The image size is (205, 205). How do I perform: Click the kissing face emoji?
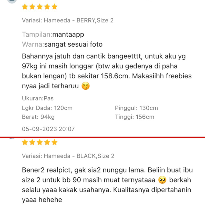(x=86, y=86)
